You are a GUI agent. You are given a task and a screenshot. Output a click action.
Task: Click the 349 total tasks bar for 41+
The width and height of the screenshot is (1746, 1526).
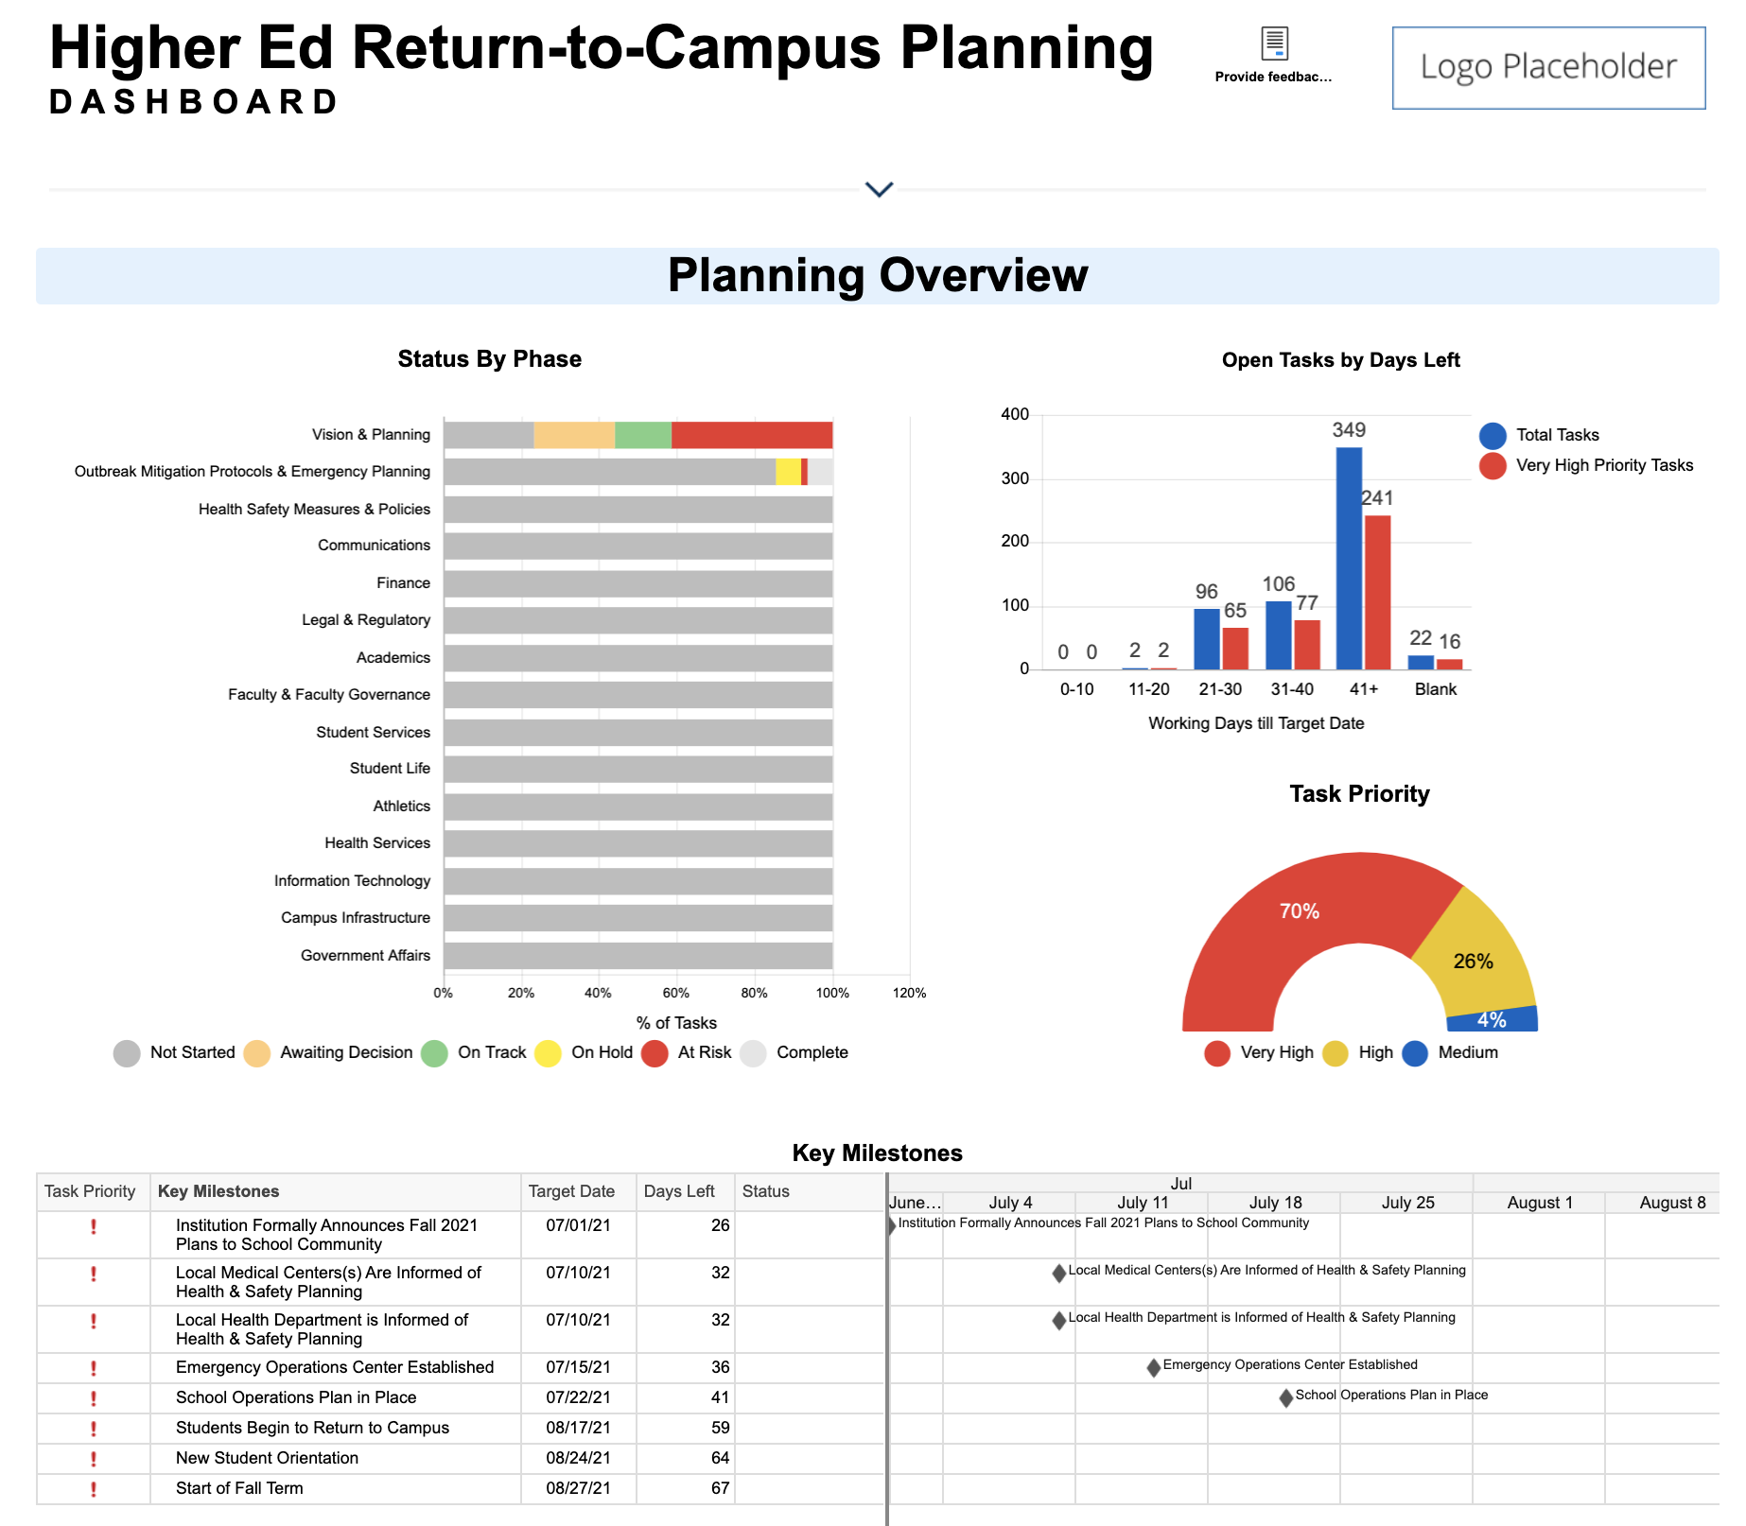pyautogui.click(x=1349, y=558)
